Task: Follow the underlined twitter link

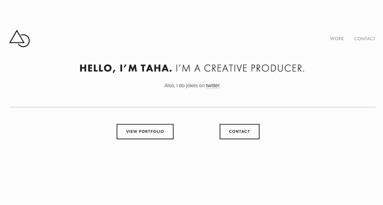Action: (x=213, y=86)
